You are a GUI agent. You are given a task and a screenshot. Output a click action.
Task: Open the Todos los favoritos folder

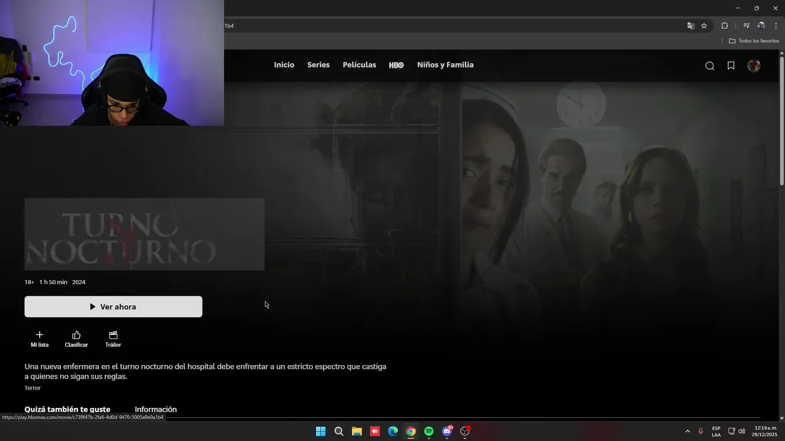(x=754, y=41)
